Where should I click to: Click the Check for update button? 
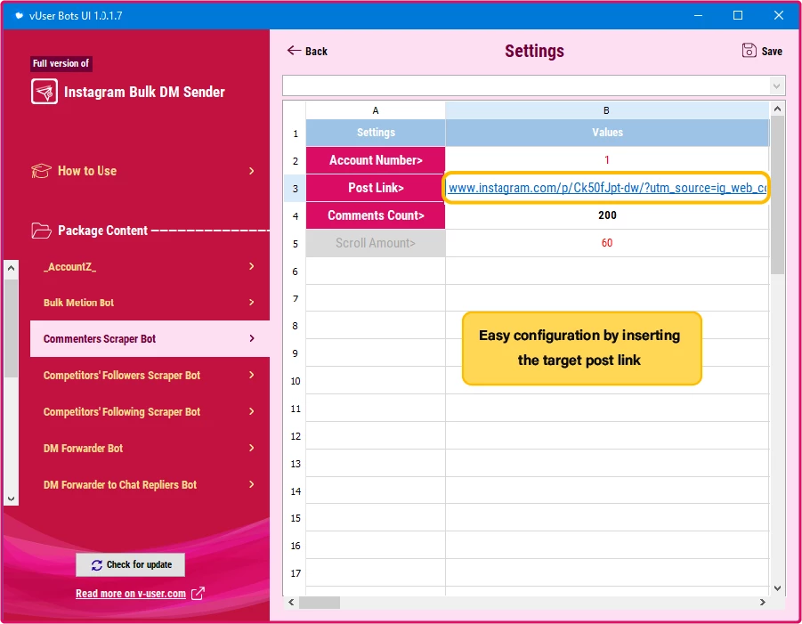pos(131,564)
